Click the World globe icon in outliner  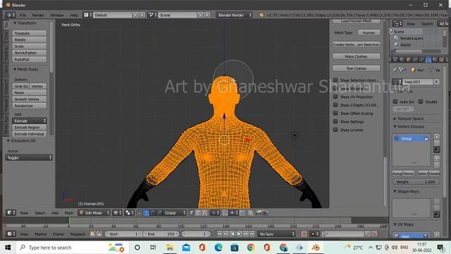click(x=397, y=44)
